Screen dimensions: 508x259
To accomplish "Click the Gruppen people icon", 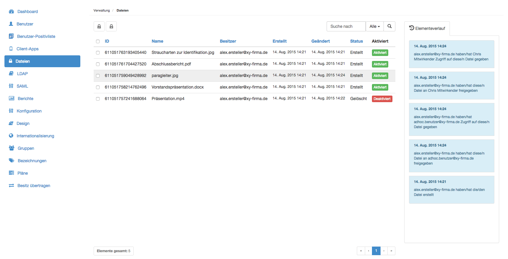I will [12, 148].
